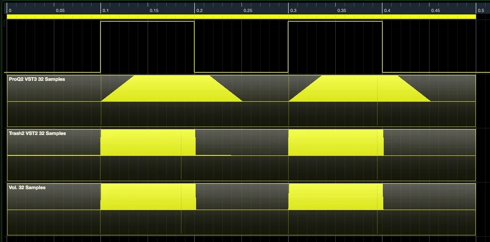Click the ruler at the 0.2 mark
Image resolution: width=490 pixels, height=242 pixels.
(x=199, y=11)
